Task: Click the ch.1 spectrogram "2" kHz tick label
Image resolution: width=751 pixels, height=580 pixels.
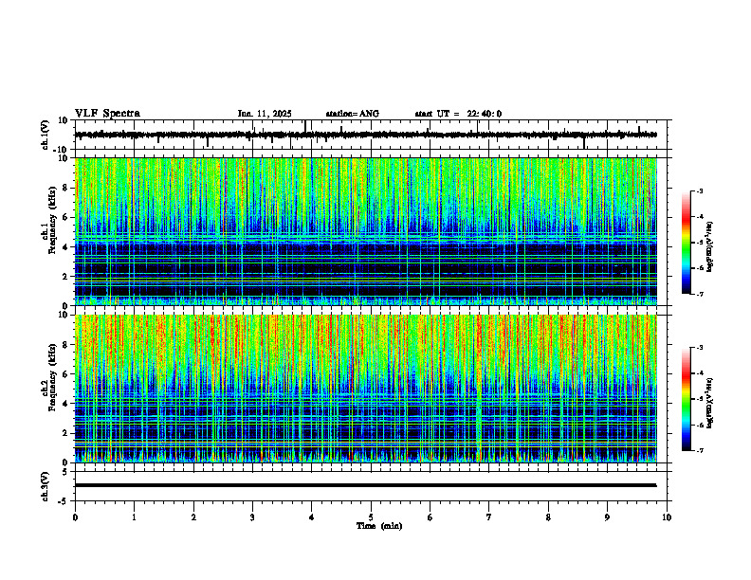Action: click(x=66, y=277)
